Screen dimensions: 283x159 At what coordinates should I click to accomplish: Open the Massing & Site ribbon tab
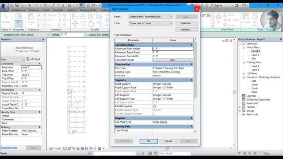88,10
